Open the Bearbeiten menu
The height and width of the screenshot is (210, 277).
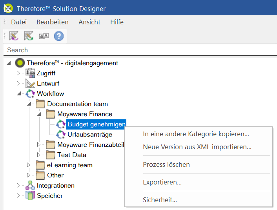point(53,22)
